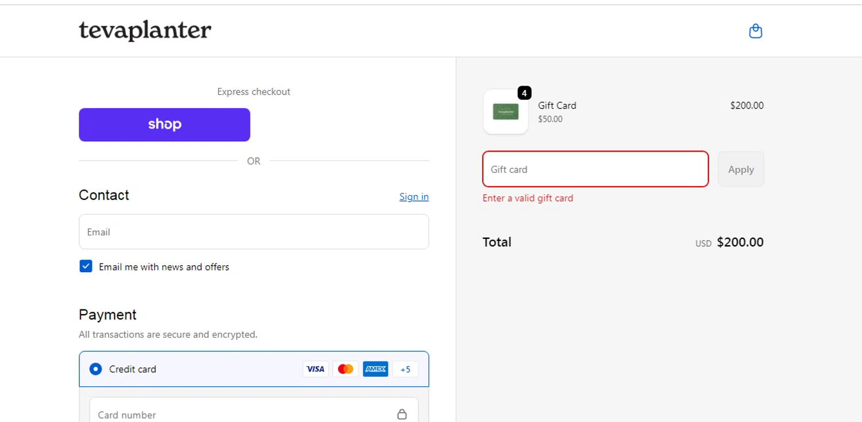The height and width of the screenshot is (422, 862).
Task: Focus the Email input field
Action: coord(253,232)
